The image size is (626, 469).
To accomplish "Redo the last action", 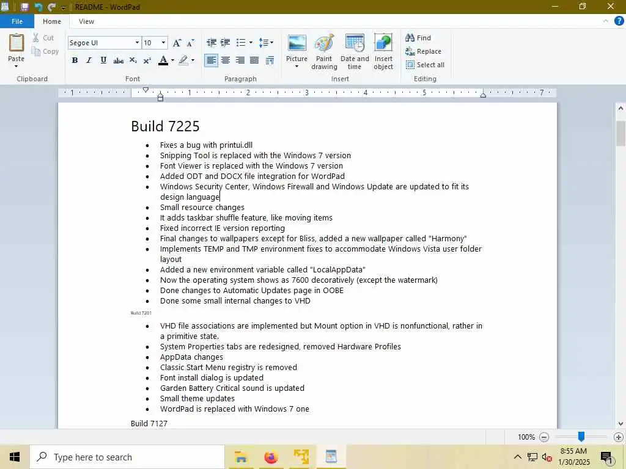I will [51, 7].
